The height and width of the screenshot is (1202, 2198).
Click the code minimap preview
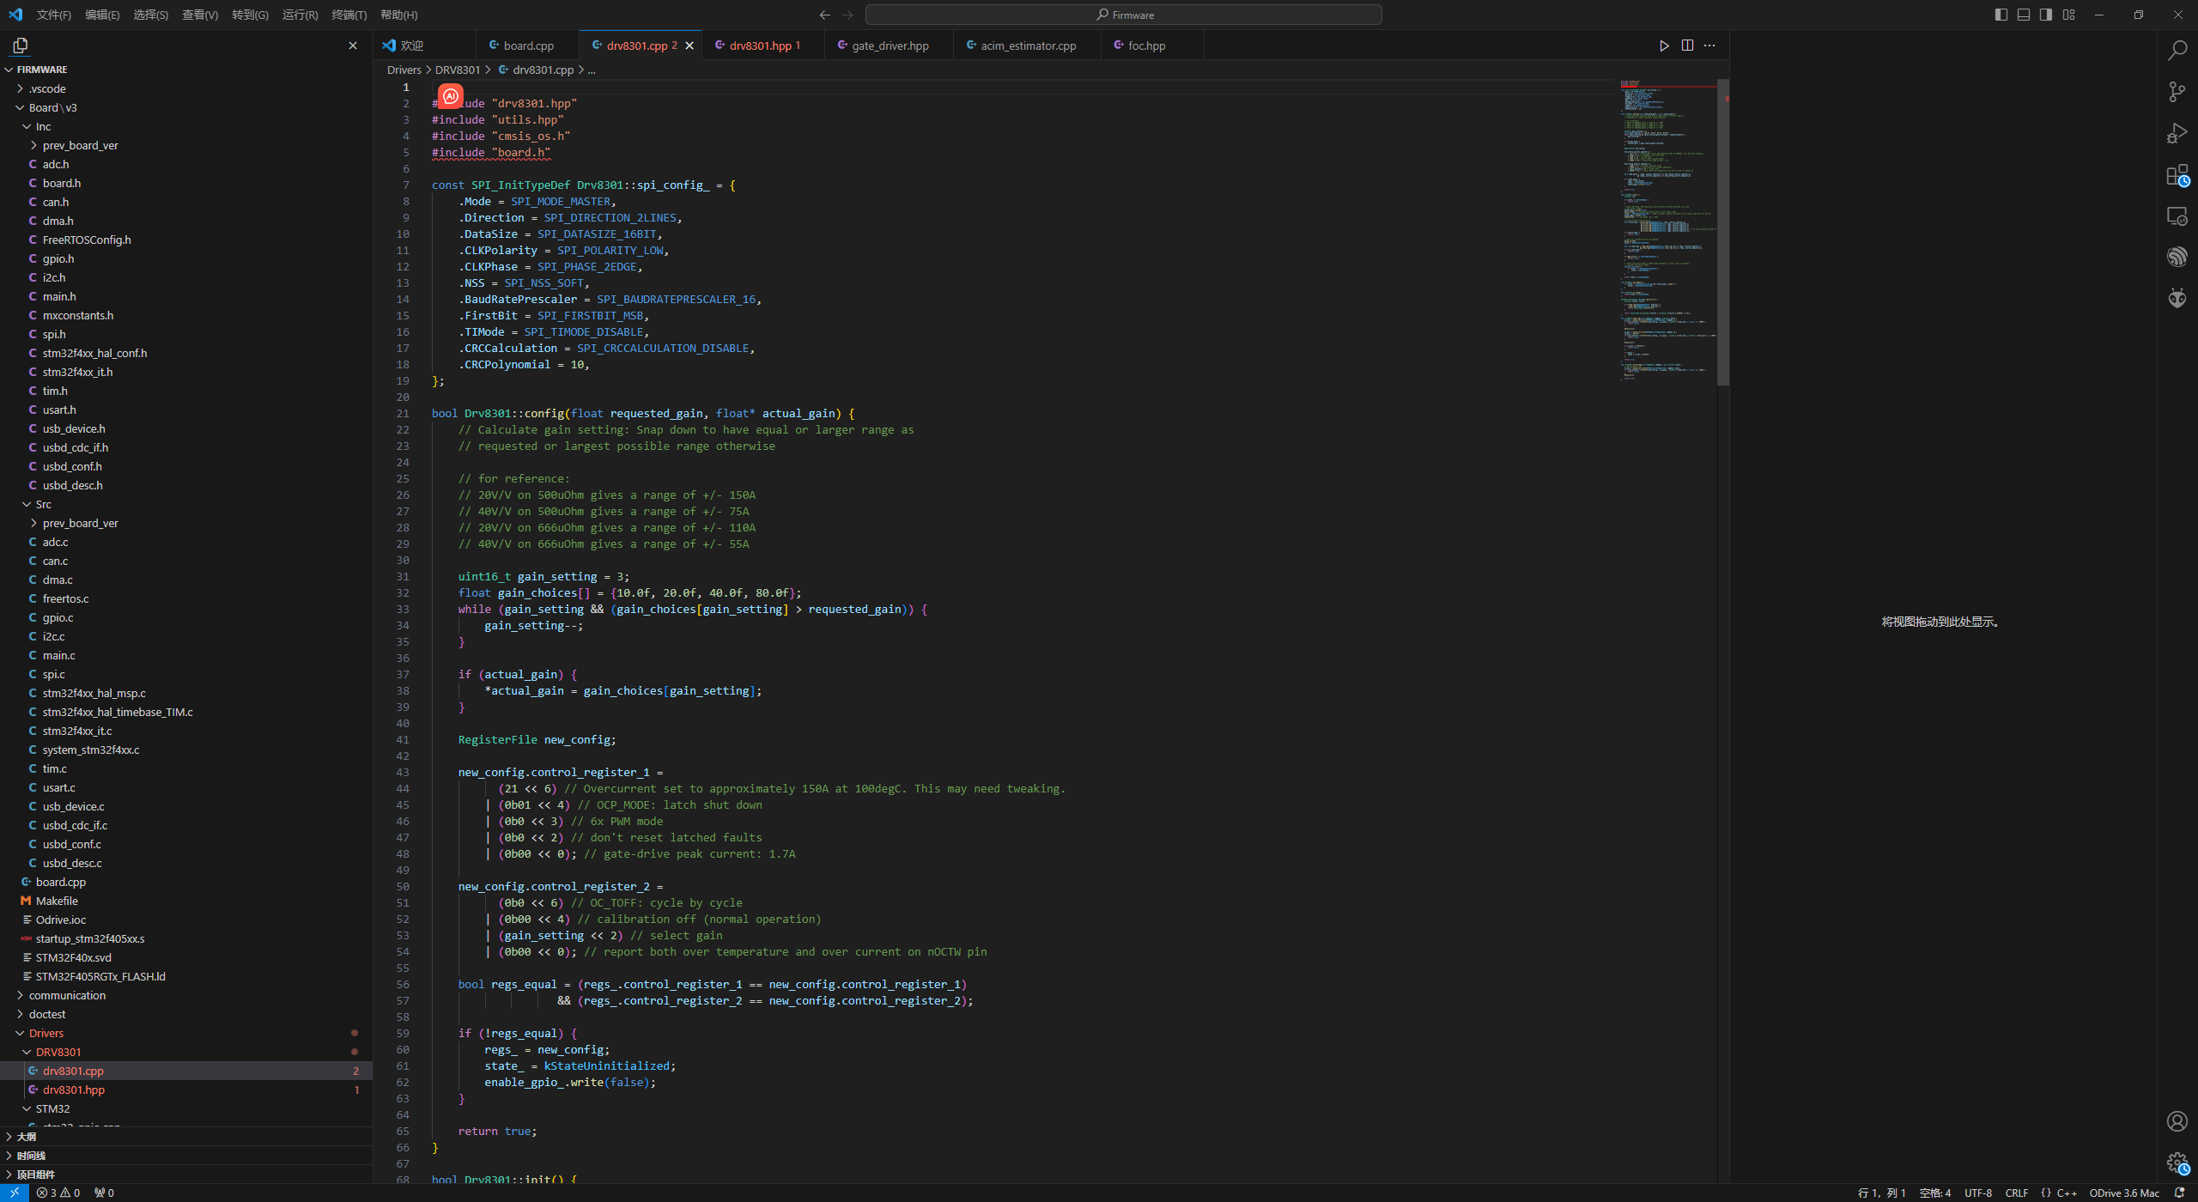coord(1667,232)
